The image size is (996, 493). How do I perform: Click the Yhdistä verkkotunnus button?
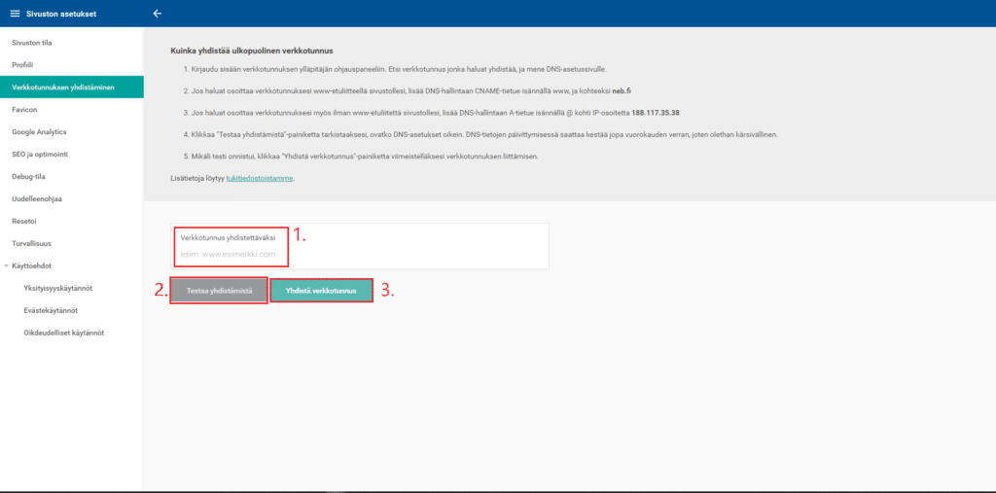click(x=321, y=291)
